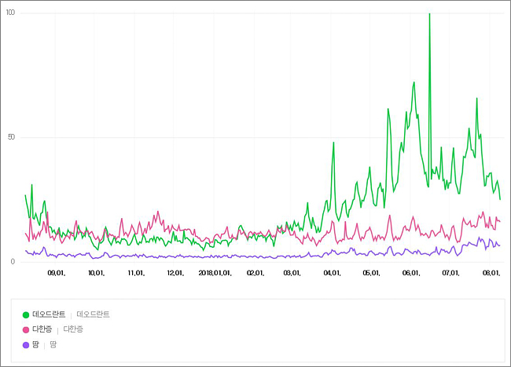Click the 07.01. x-axis date label
This screenshot has width=511, height=367.
[x=451, y=273]
